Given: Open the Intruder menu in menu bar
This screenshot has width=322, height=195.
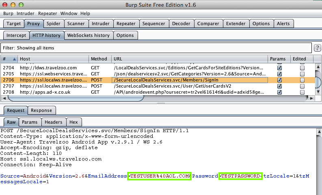Looking at the screenshot, I should pos(26,13).
